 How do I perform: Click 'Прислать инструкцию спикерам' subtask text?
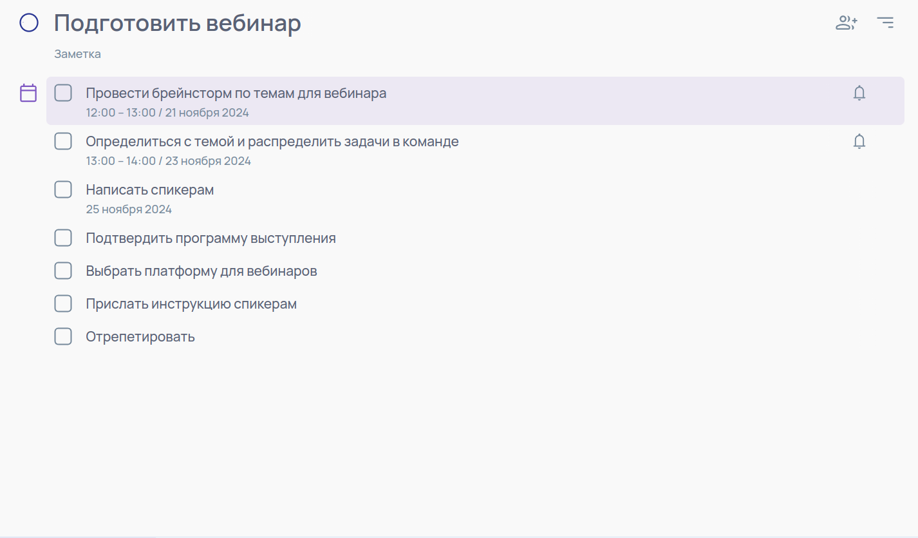tap(191, 304)
